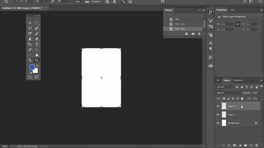Image resolution: width=264 pixels, height=148 pixels.
Task: Select the Eyedropper tool
Action: [x=30, y=34]
